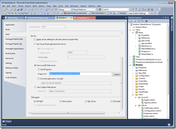Click the Save All icon
The image size is (176, 129).
(21, 10)
